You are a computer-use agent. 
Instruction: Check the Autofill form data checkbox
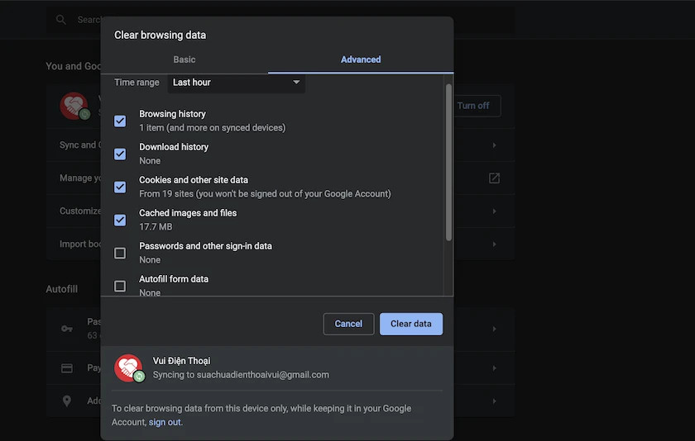coord(120,287)
